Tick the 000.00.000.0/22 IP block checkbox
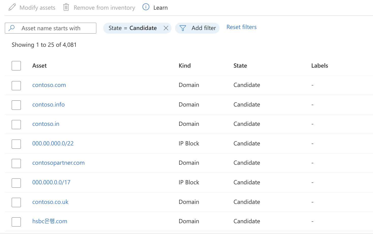The image size is (373, 241). tap(16, 144)
